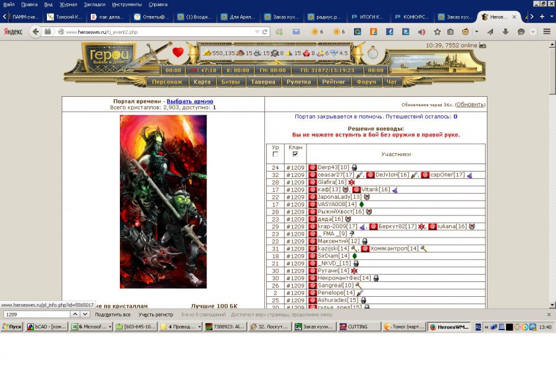Screen dimensions: 556x377
Task: Click the red heart health icon
Action: coord(178,52)
